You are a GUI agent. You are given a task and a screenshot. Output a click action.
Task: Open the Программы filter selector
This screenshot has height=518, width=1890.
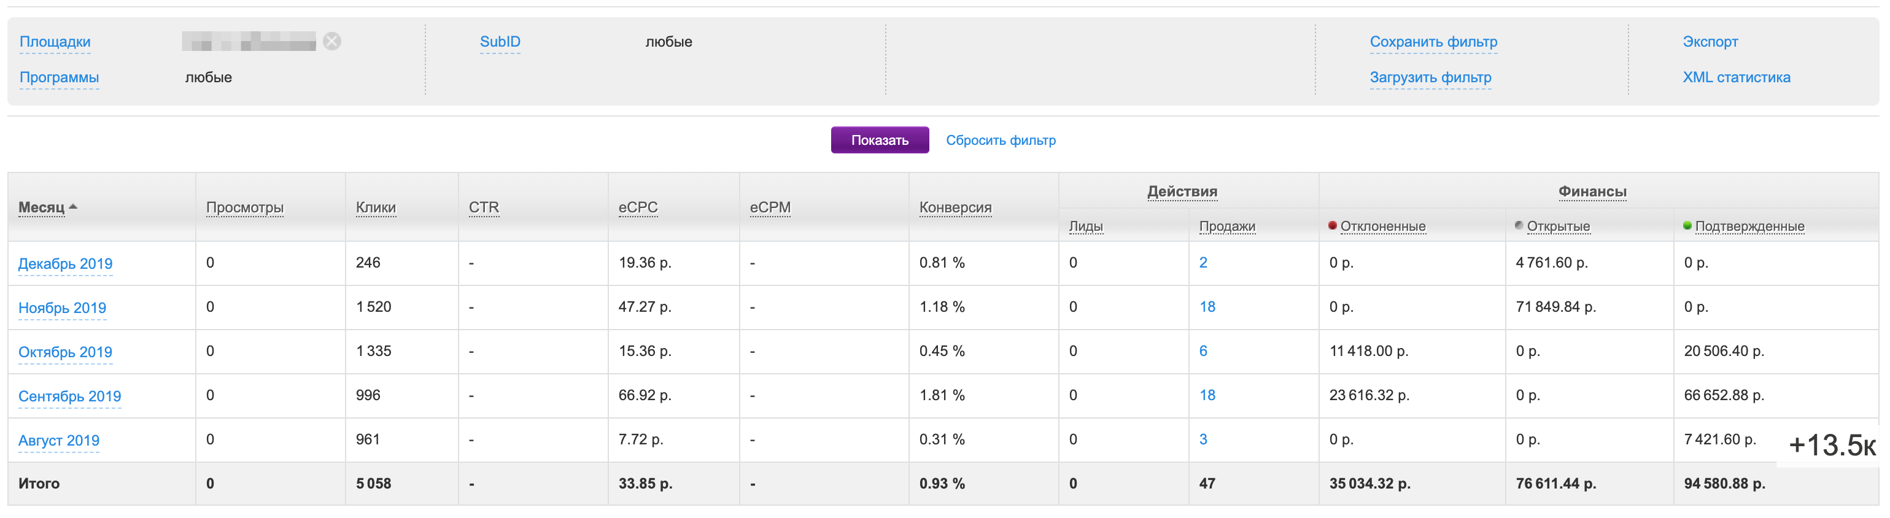pyautogui.click(x=59, y=77)
